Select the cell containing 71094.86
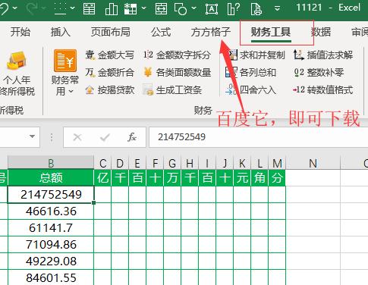The image size is (368, 285). [51, 245]
